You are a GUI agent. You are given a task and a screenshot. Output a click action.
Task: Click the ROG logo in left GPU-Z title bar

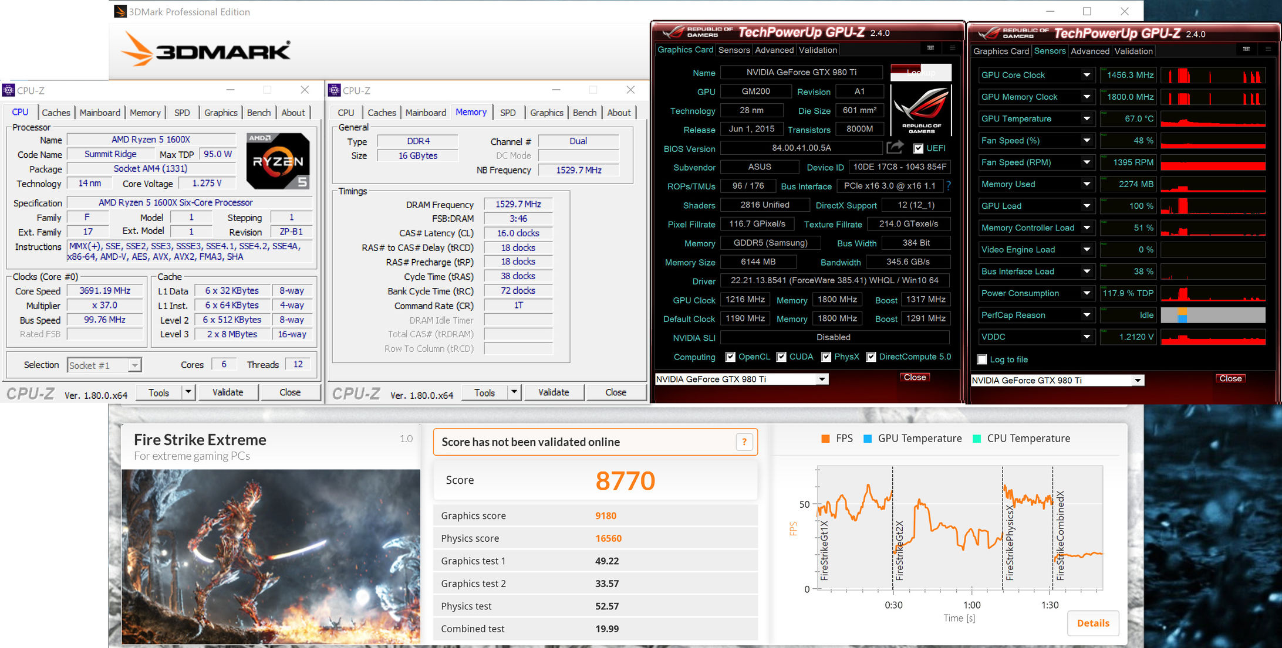[699, 32]
